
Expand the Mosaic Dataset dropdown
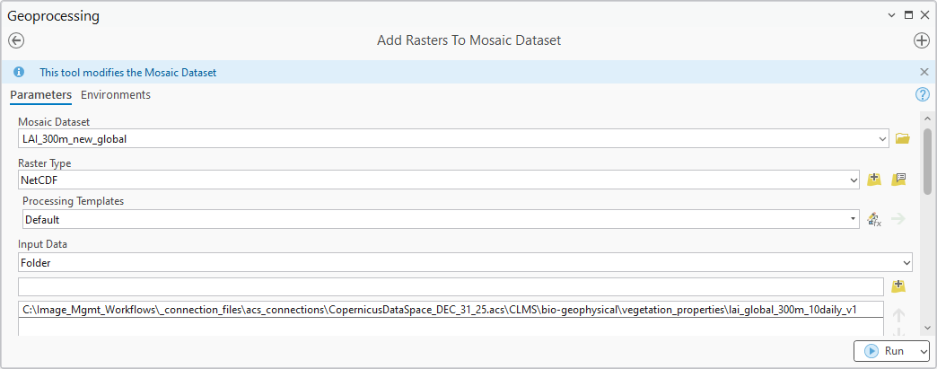click(884, 138)
